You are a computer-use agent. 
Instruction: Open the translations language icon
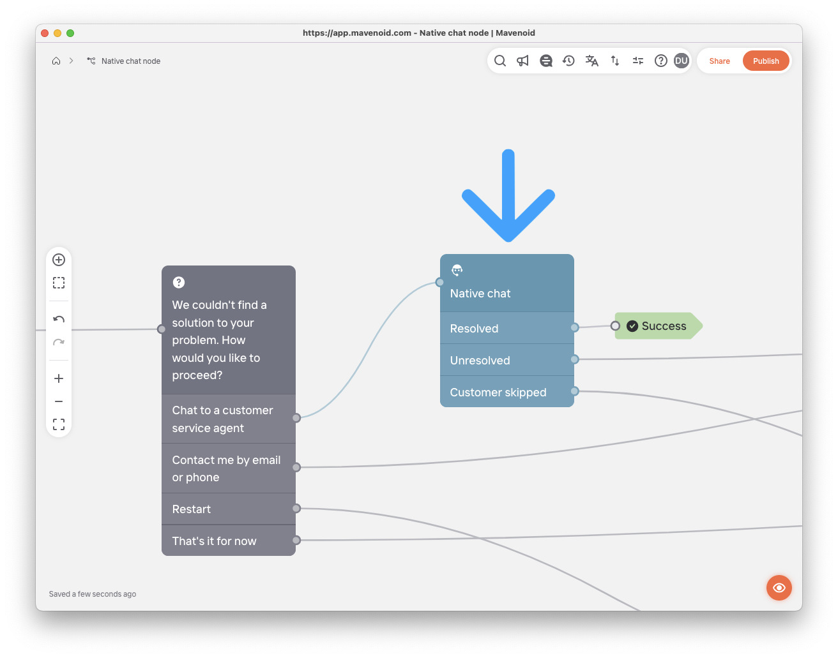pyautogui.click(x=592, y=61)
